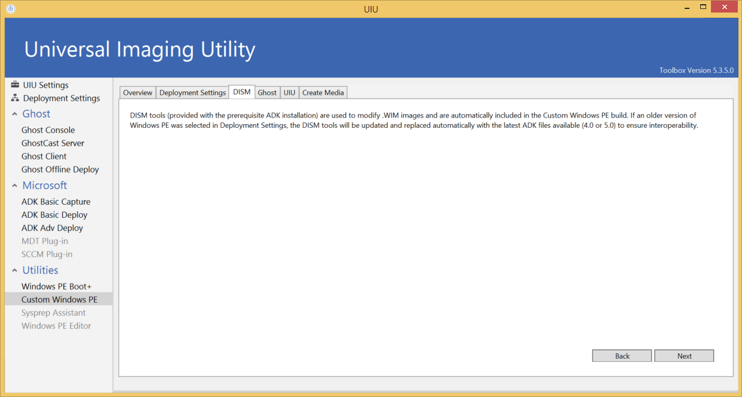Switch to the DISM tab

(x=242, y=92)
